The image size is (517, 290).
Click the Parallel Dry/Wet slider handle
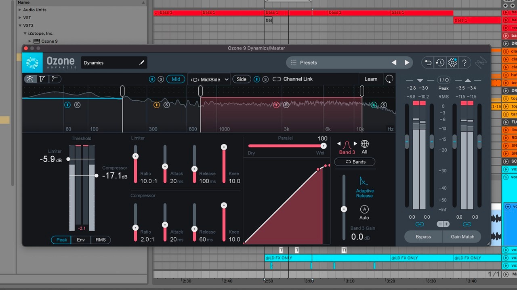tap(323, 146)
